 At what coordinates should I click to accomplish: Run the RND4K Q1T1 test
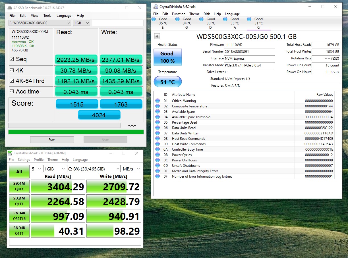click(19, 231)
